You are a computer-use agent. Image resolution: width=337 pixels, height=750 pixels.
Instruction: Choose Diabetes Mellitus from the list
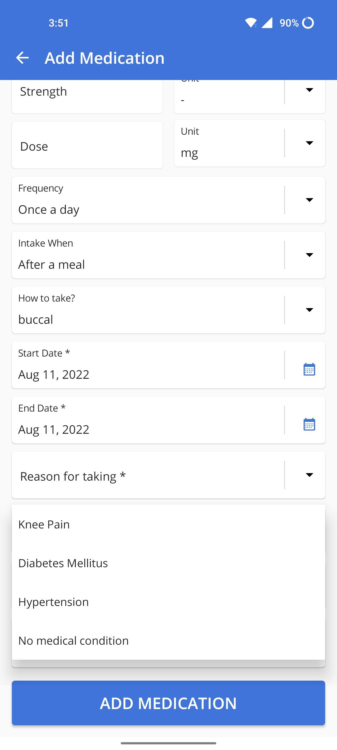pyautogui.click(x=63, y=563)
